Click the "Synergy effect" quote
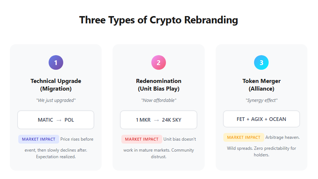Image resolution: width=318 pixels, height=179 pixels. [261, 100]
